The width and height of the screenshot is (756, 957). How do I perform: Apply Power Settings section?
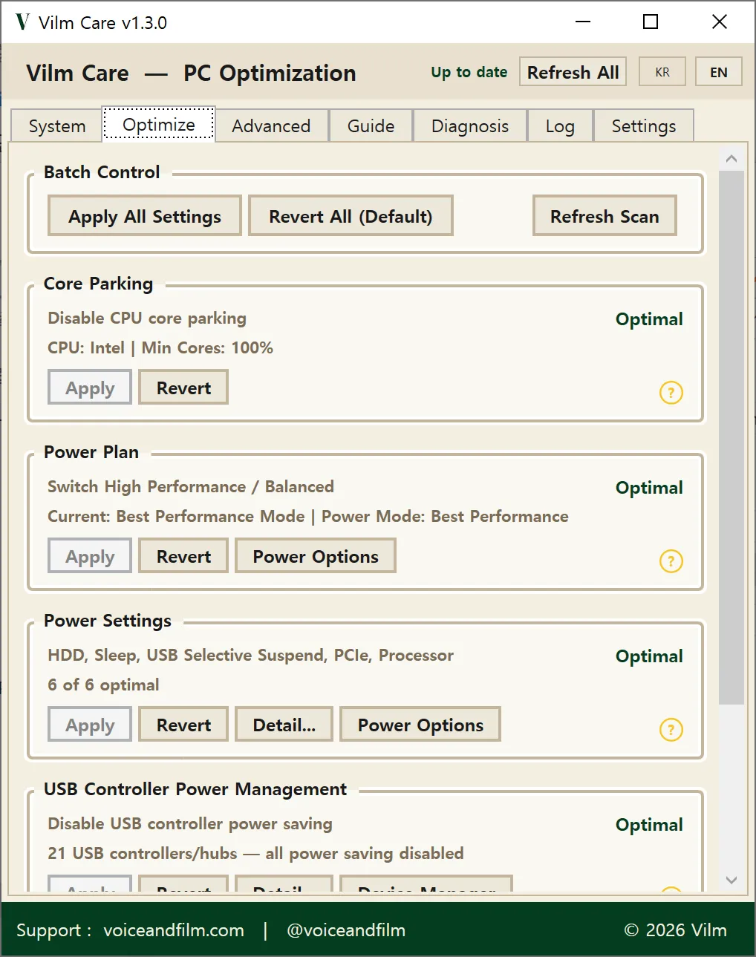point(90,725)
